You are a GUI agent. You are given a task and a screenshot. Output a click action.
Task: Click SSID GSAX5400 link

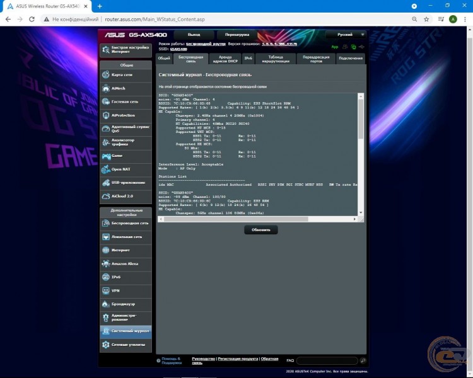[x=178, y=49]
